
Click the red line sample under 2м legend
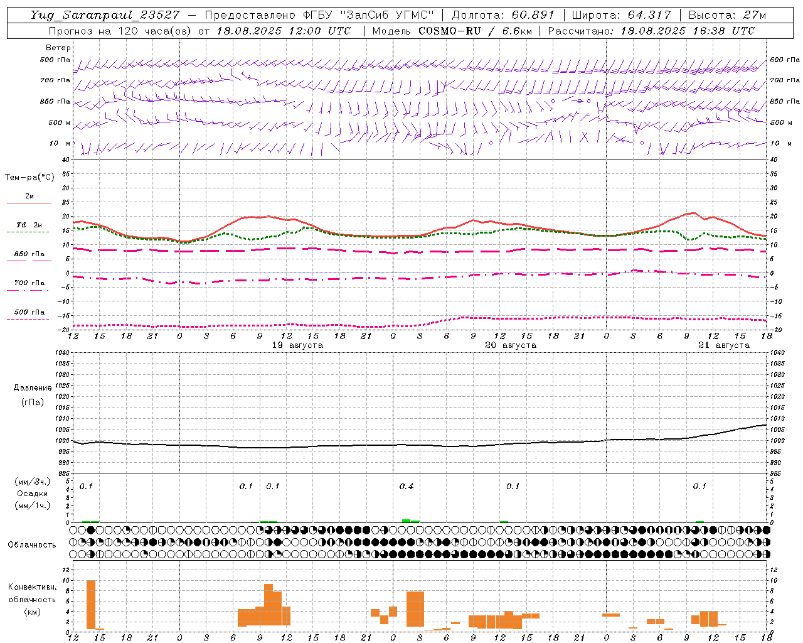coord(29,203)
